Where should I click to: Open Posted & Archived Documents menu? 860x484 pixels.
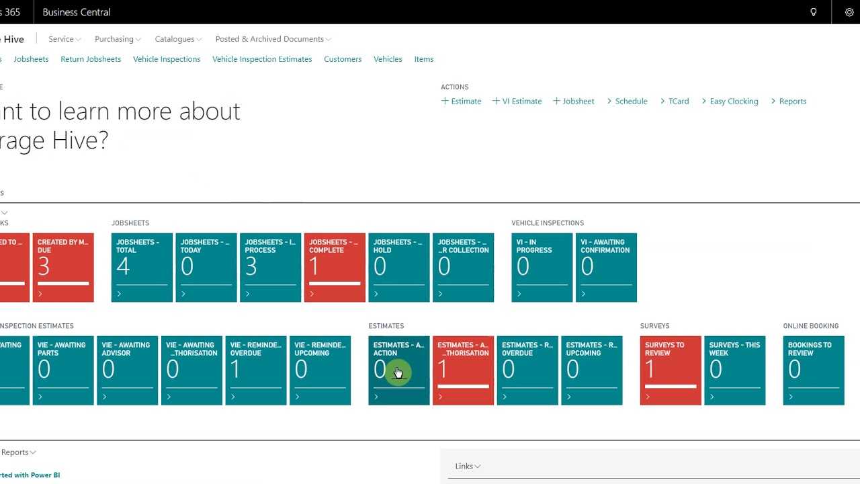click(x=273, y=39)
